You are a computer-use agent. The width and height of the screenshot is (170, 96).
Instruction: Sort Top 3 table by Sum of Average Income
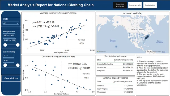coord(123,60)
